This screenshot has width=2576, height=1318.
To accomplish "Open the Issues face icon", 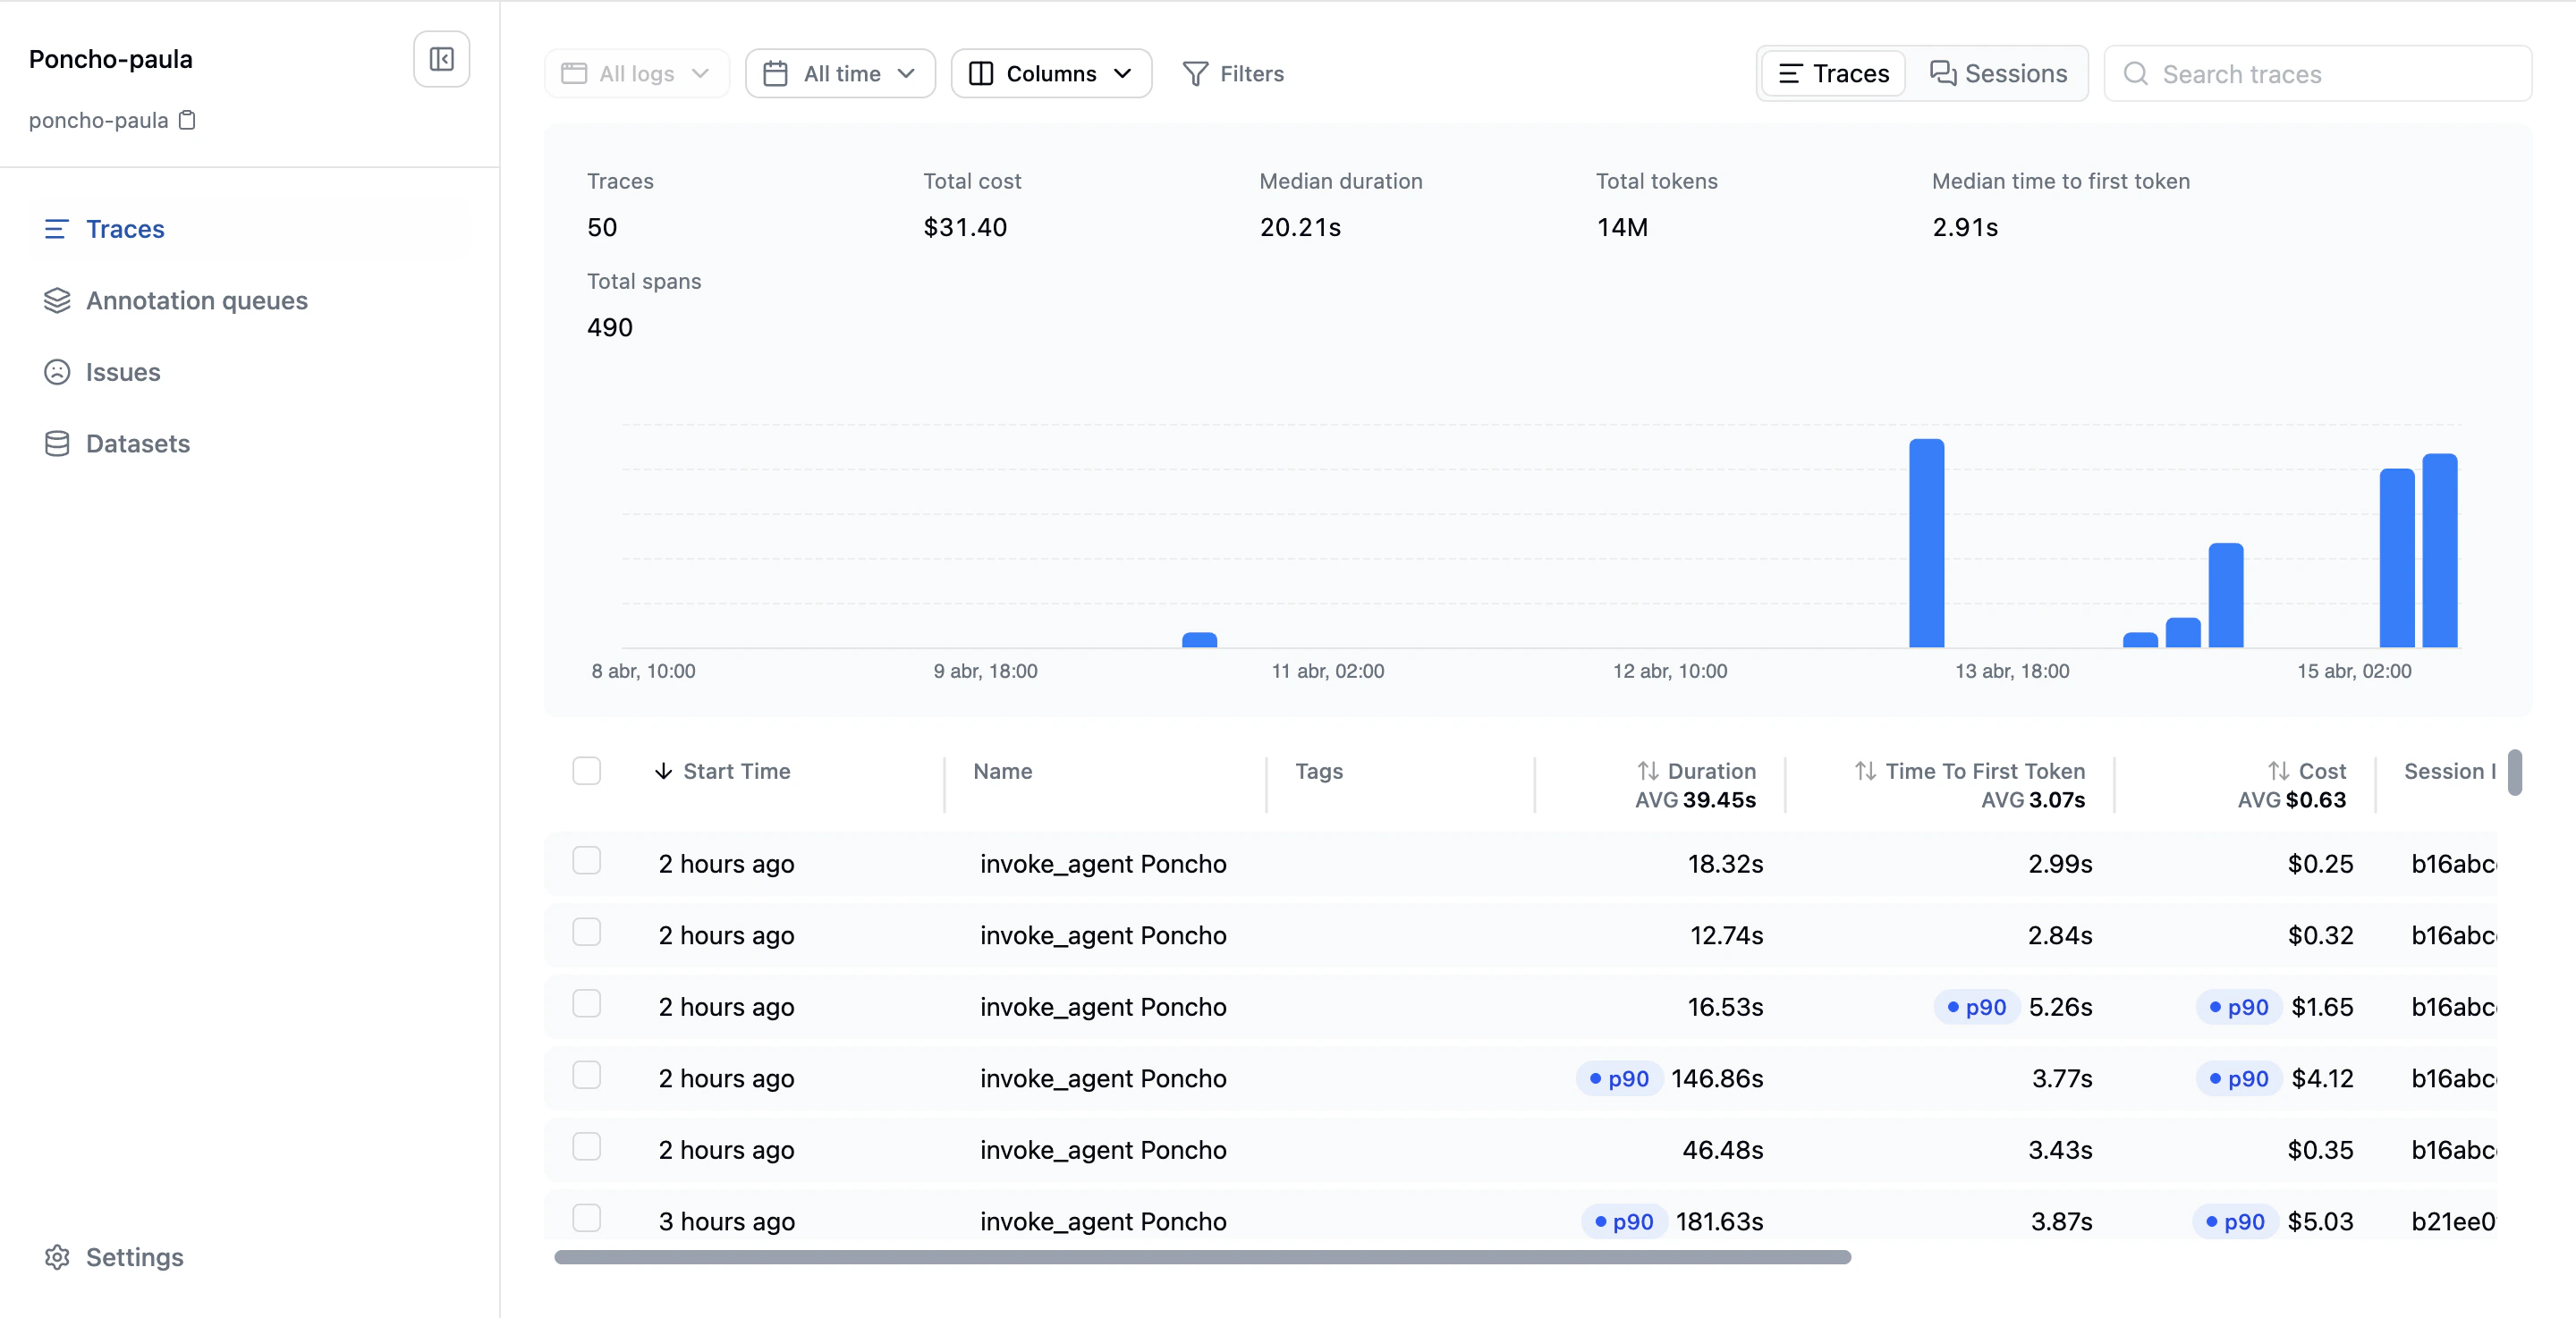I will [x=57, y=372].
